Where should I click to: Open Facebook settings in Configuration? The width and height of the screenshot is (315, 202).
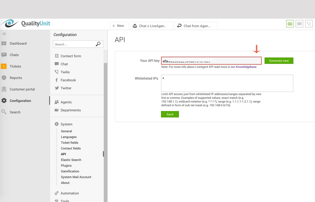click(68, 80)
